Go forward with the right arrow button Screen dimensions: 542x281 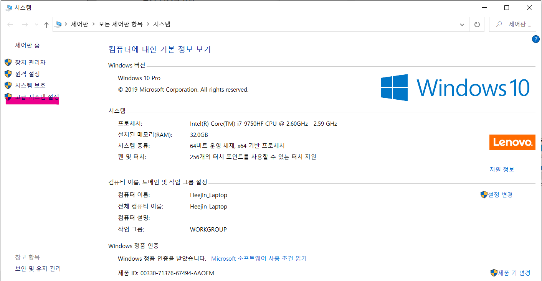pyautogui.click(x=25, y=25)
